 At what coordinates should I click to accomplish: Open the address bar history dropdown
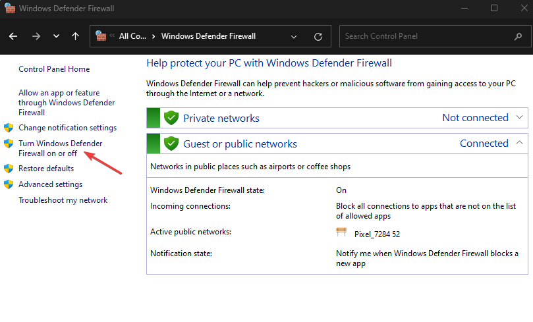(x=294, y=37)
